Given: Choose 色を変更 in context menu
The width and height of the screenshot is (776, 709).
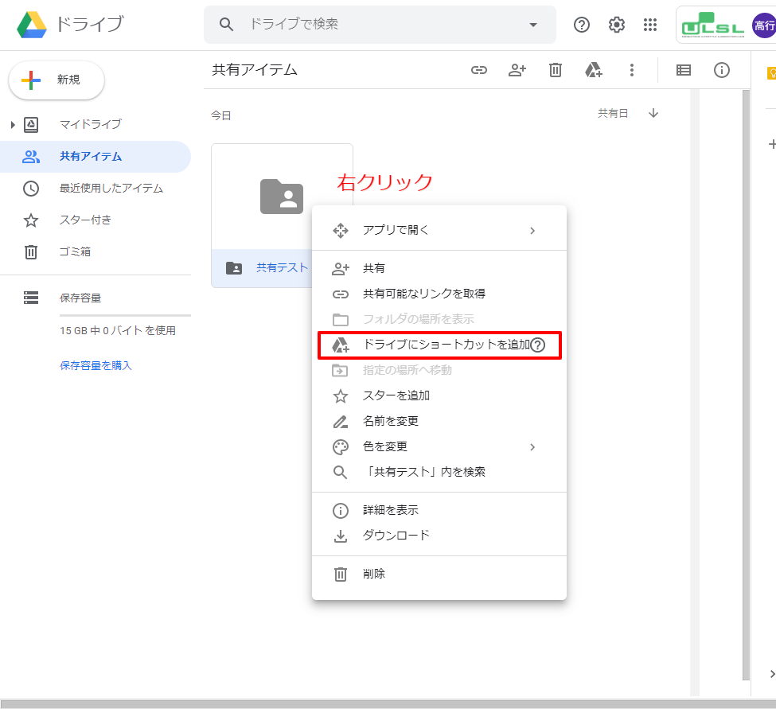Looking at the screenshot, I should click(439, 446).
